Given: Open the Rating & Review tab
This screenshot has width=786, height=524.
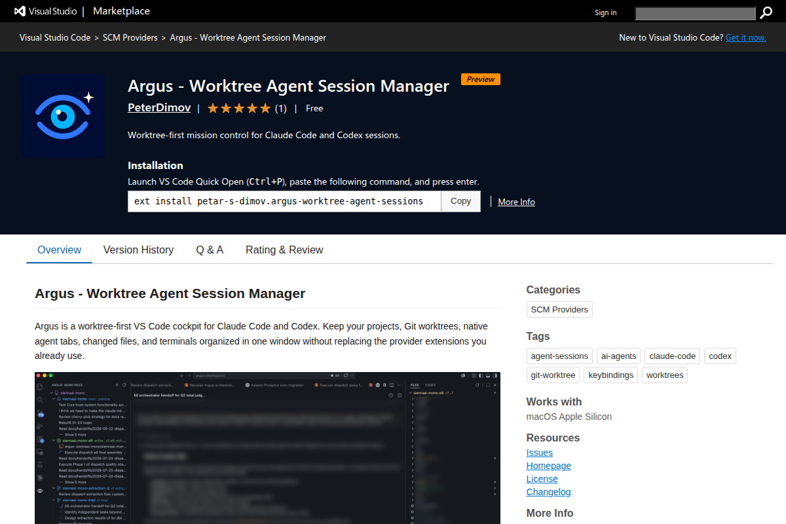Looking at the screenshot, I should 284,250.
